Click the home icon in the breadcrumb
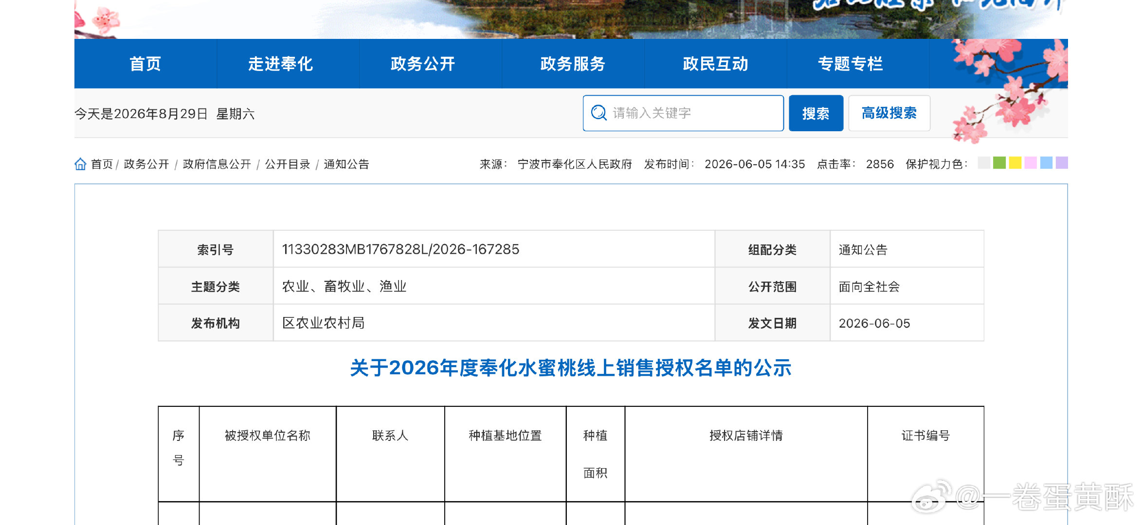1142x525 pixels. (x=80, y=164)
